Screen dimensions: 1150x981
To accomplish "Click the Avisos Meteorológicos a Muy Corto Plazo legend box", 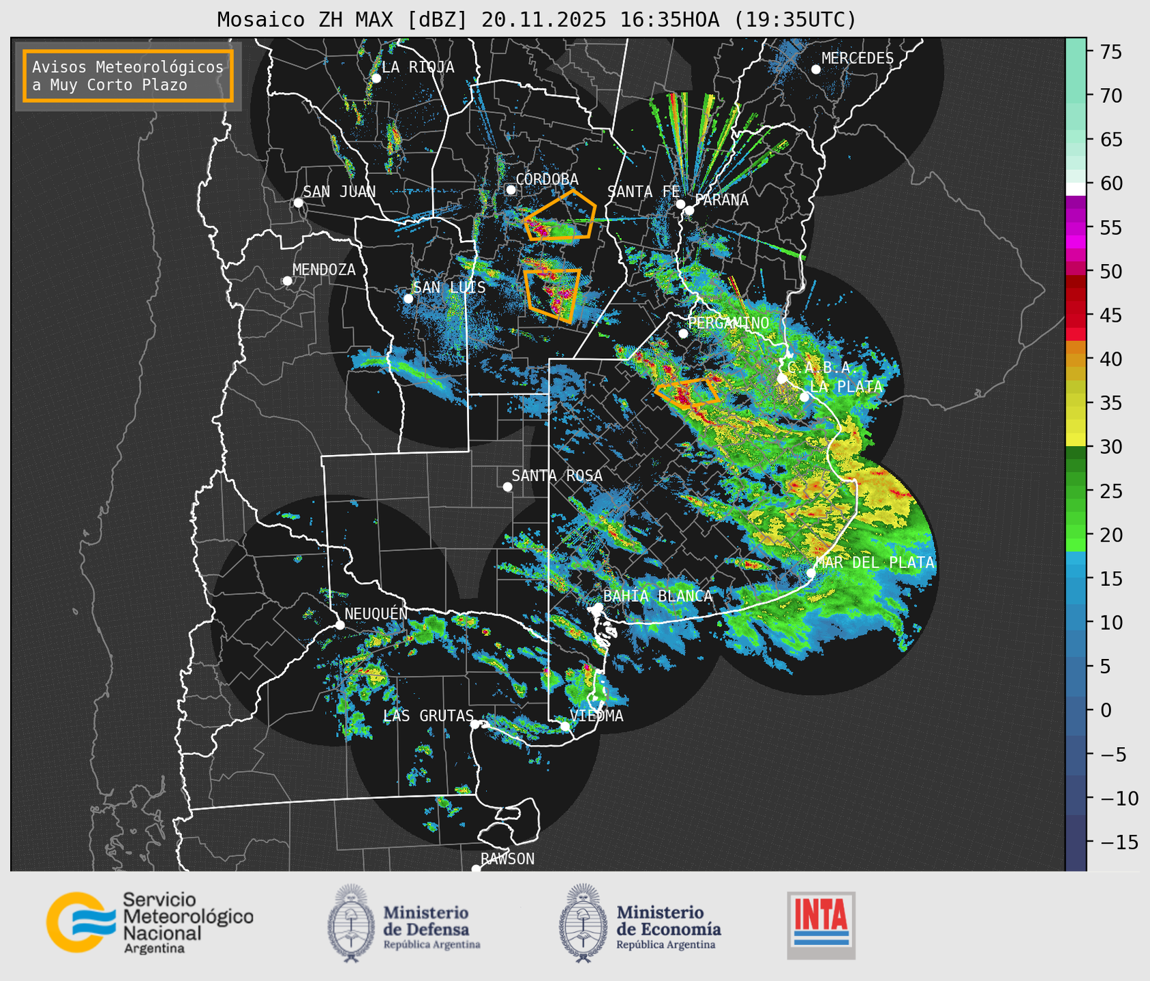I will click(128, 76).
